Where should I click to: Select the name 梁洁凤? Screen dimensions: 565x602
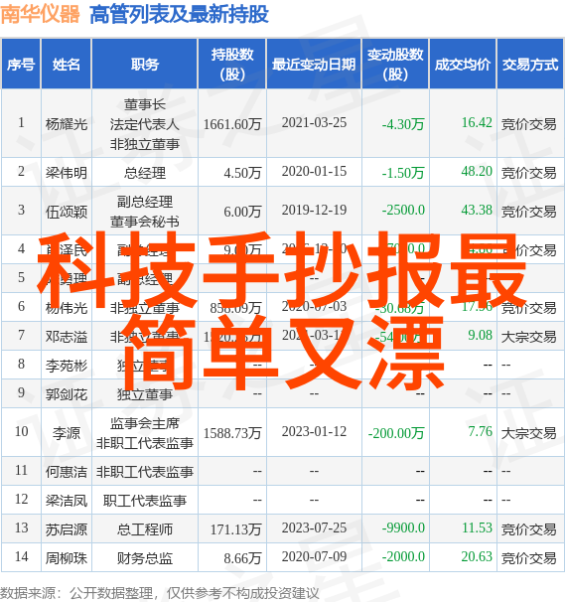[x=67, y=501]
